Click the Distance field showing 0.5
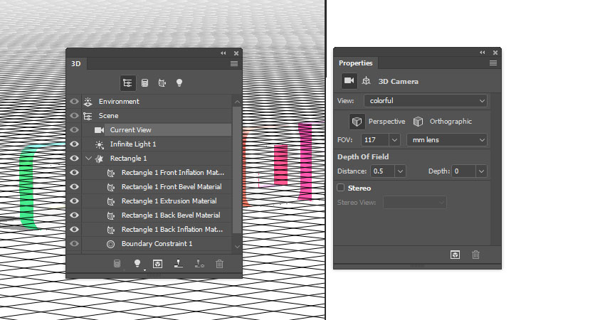 pos(382,171)
